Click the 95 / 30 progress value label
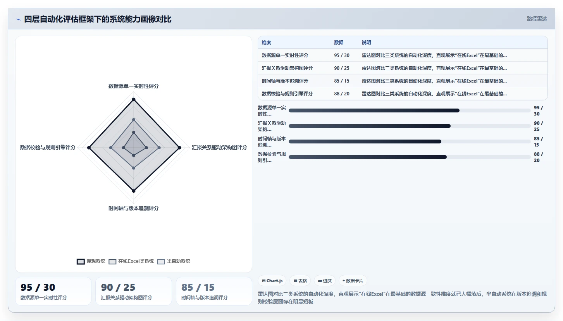This screenshot has height=321, width=563. 539,110
